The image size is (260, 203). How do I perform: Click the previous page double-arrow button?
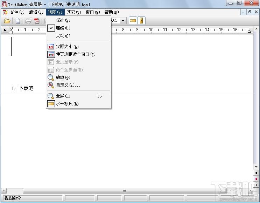coord(256,173)
